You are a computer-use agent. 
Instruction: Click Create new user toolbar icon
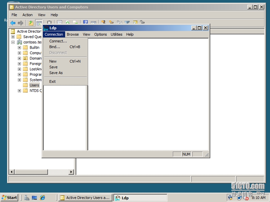point(103,22)
